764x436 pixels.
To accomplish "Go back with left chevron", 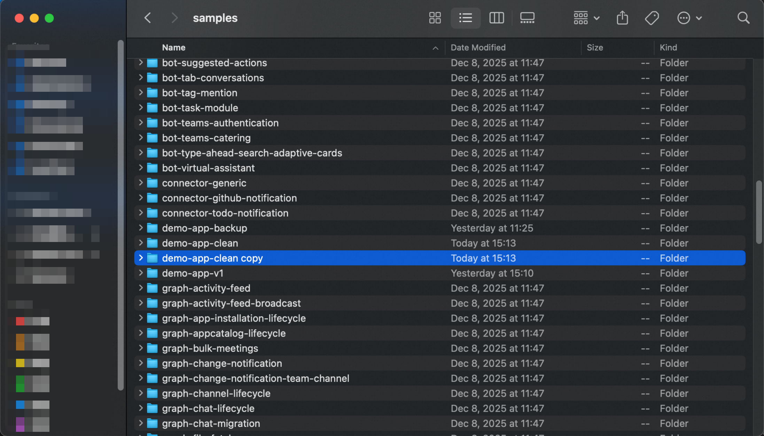I will (x=148, y=18).
